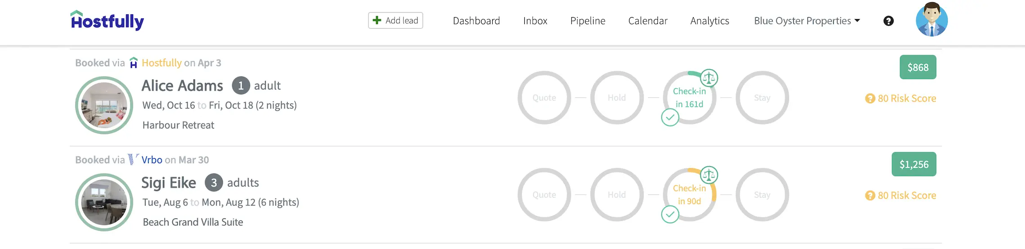
Task: Click the $868 price button
Action: [x=918, y=67]
